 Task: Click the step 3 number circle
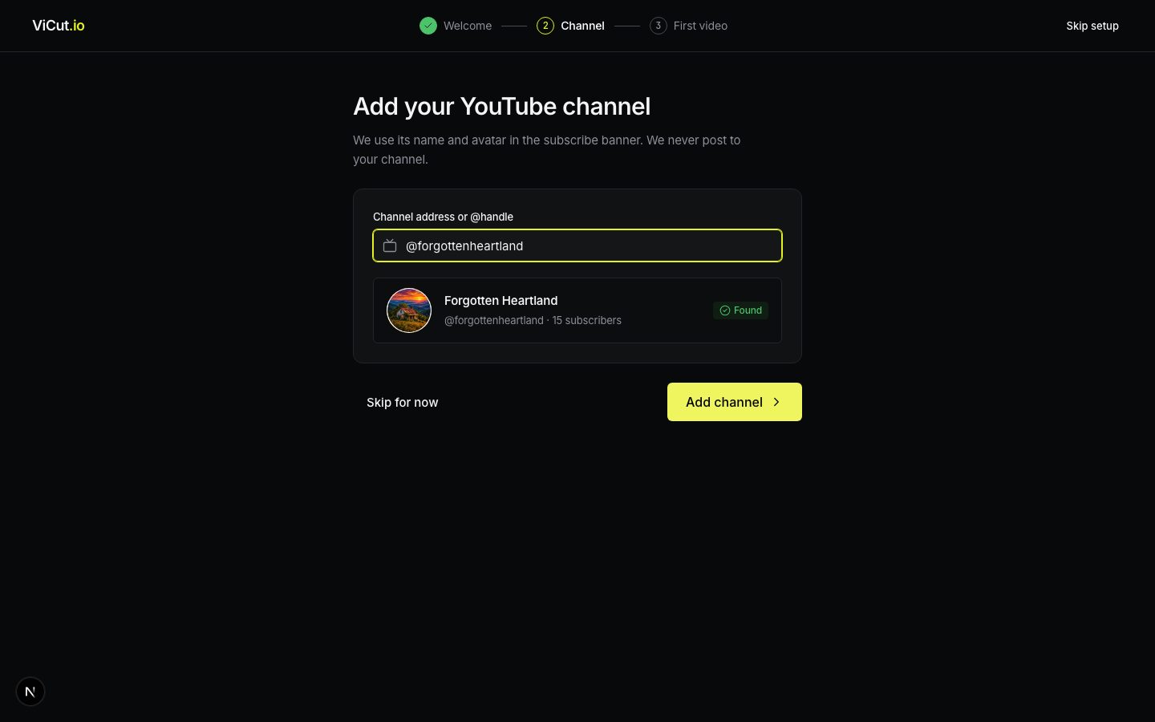659,26
